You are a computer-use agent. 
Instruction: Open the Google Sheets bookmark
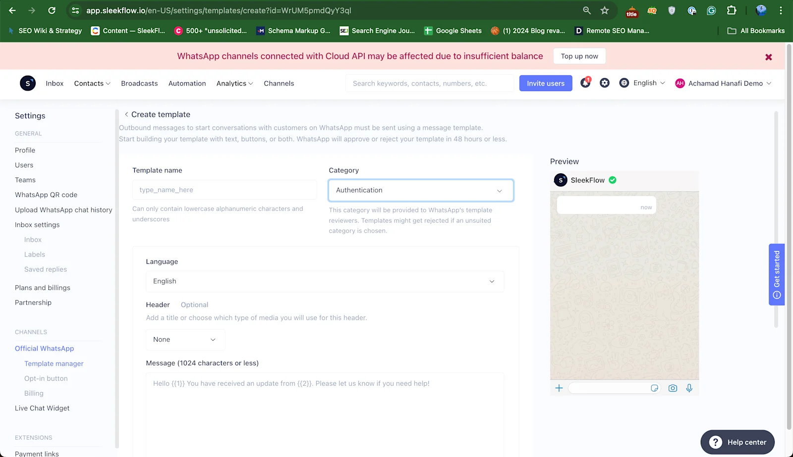click(453, 31)
